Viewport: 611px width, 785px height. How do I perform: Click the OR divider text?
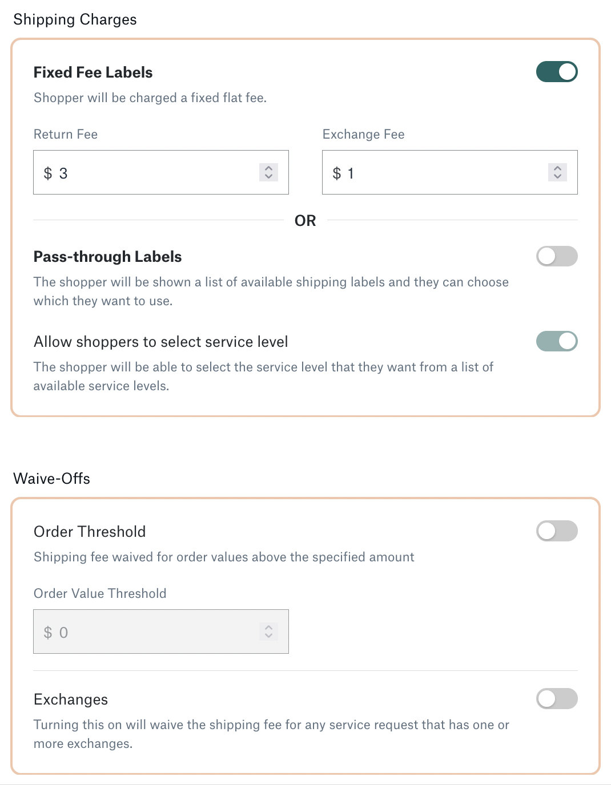(x=305, y=221)
